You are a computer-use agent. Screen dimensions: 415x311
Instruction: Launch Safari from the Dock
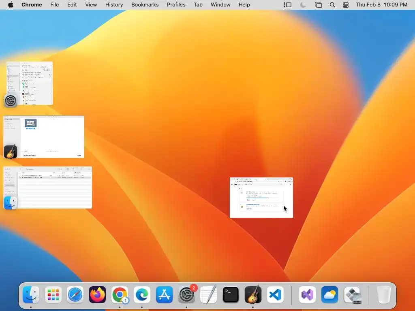[75, 294]
